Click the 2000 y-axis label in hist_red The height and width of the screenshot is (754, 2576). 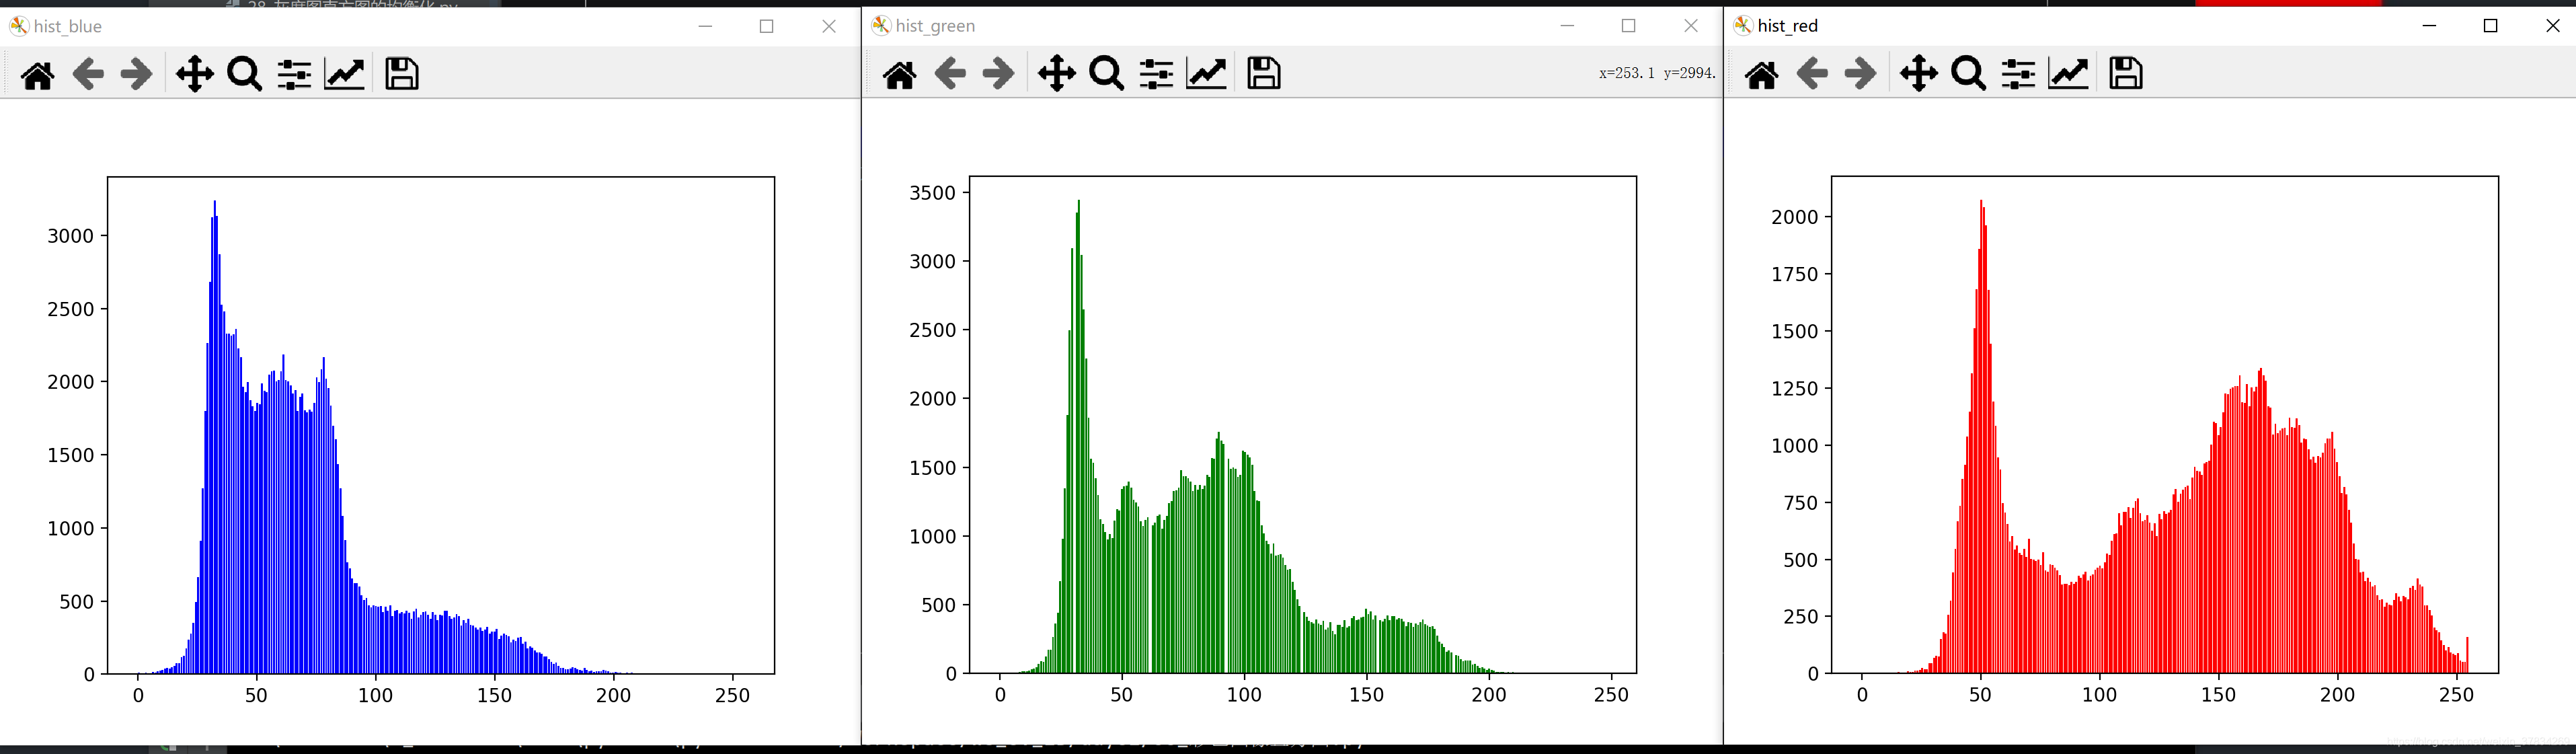[x=1794, y=217]
